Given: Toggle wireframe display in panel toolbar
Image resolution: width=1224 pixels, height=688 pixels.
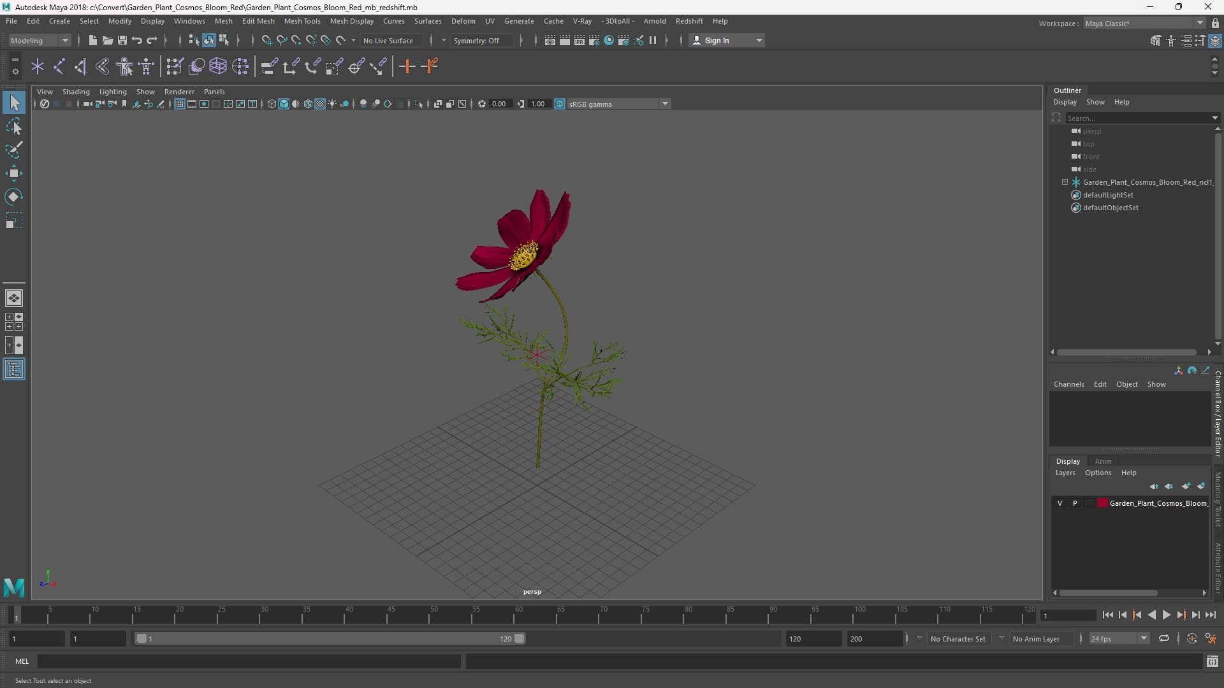Looking at the screenshot, I should [272, 104].
